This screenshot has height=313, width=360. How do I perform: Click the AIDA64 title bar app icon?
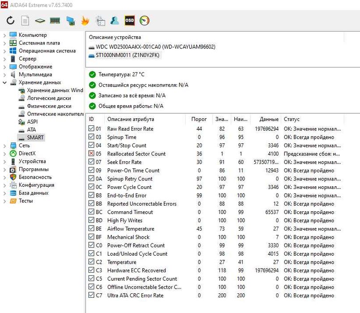pos(4,4)
